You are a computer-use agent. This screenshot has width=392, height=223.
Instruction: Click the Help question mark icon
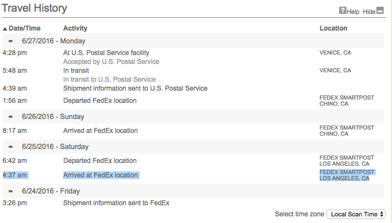pyautogui.click(x=343, y=11)
